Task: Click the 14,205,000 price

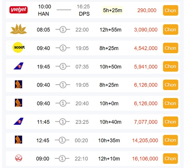Action: 145,140
